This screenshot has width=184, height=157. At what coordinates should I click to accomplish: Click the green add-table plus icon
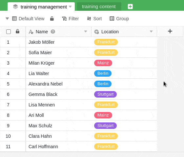pyautogui.click(x=130, y=7)
